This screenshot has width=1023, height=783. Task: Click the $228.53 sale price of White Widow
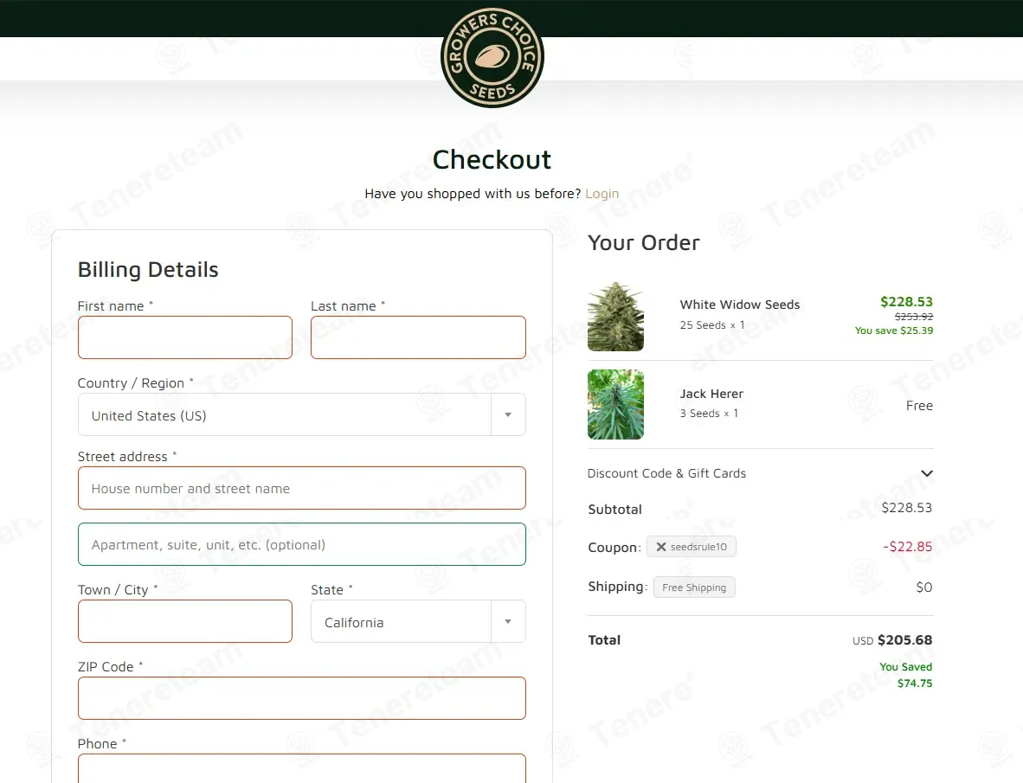point(906,302)
